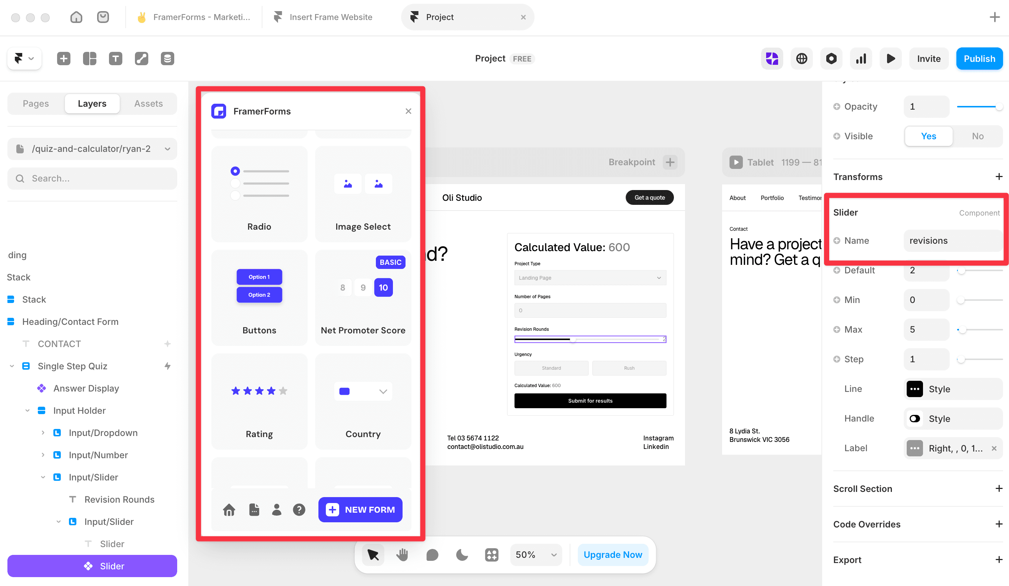Select the cursor pointer tool
This screenshot has height=586, width=1009.
coord(373,555)
